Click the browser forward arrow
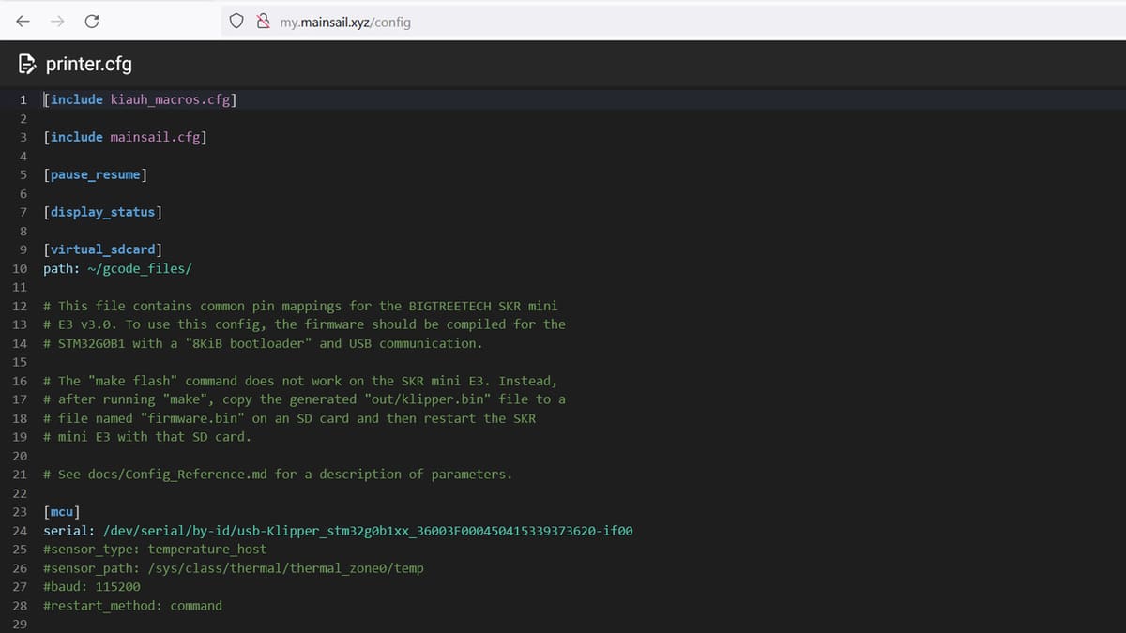The height and width of the screenshot is (633, 1126). click(58, 21)
